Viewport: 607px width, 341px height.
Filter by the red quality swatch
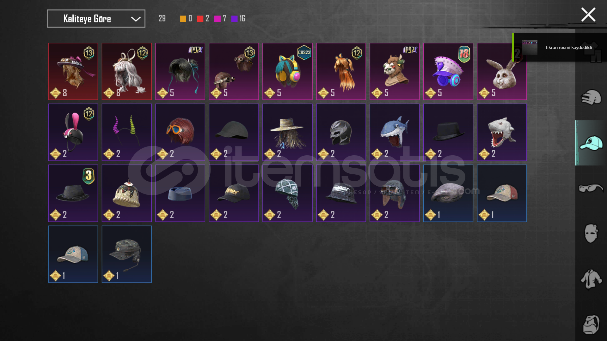point(200,19)
